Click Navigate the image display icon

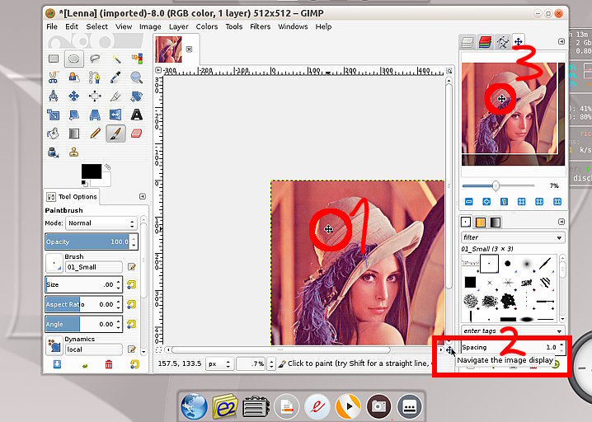tap(449, 350)
